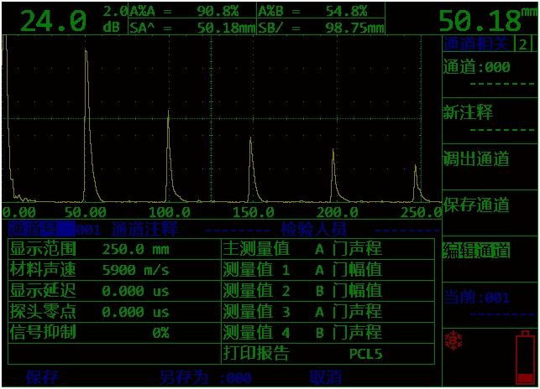
Task: Adjust the 探头零点 0.000 us value
Action: pyautogui.click(x=135, y=312)
